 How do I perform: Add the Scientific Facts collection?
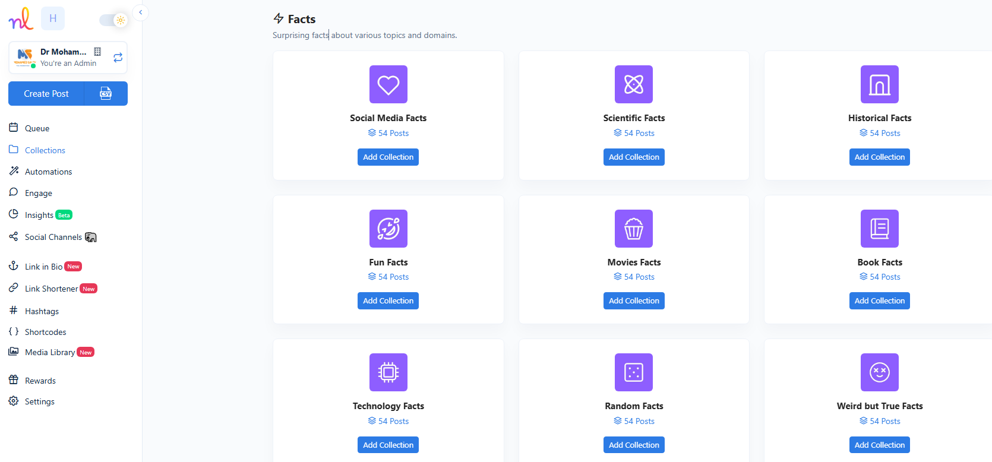[634, 157]
